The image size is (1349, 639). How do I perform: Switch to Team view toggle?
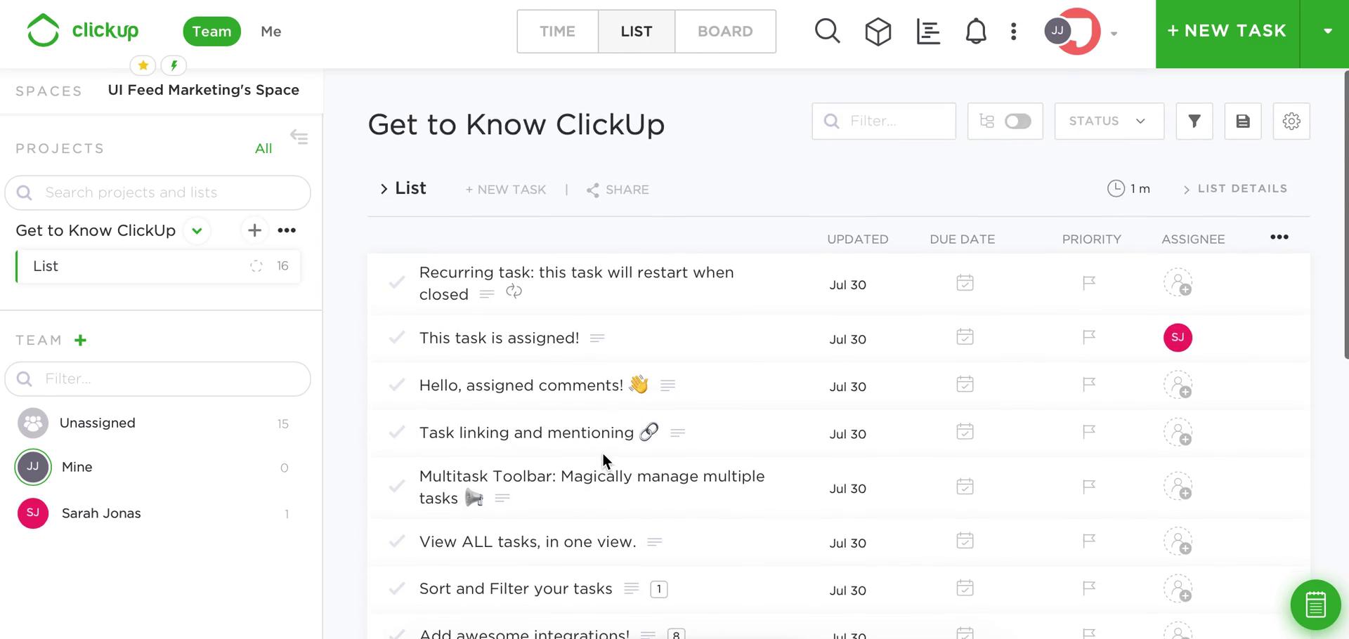pyautogui.click(x=211, y=32)
